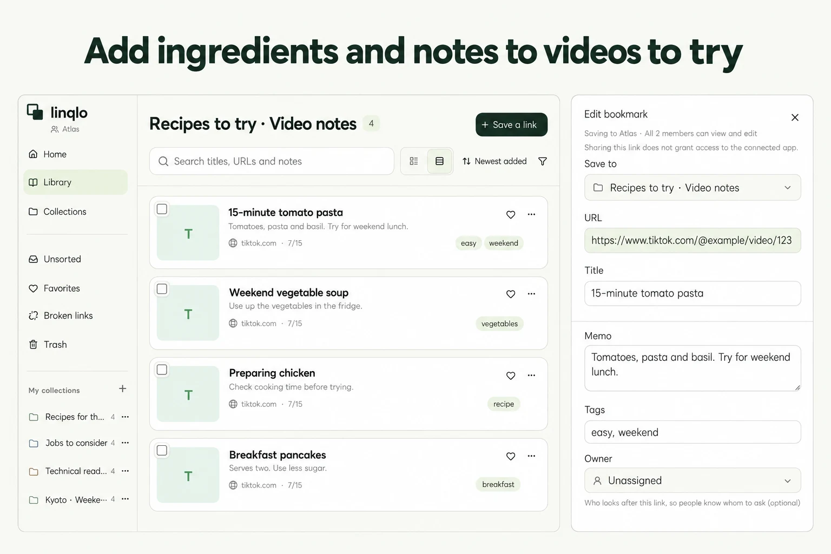Favorite the Preparing chicken bookmark
Screen dimensions: 831x554
(x=511, y=375)
